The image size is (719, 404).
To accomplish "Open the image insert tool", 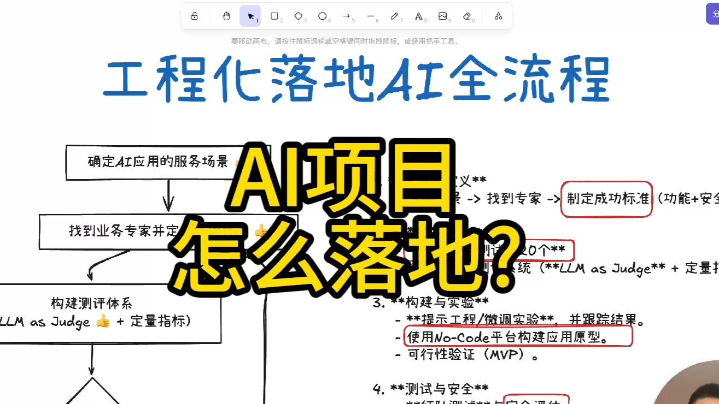I will 443,16.
